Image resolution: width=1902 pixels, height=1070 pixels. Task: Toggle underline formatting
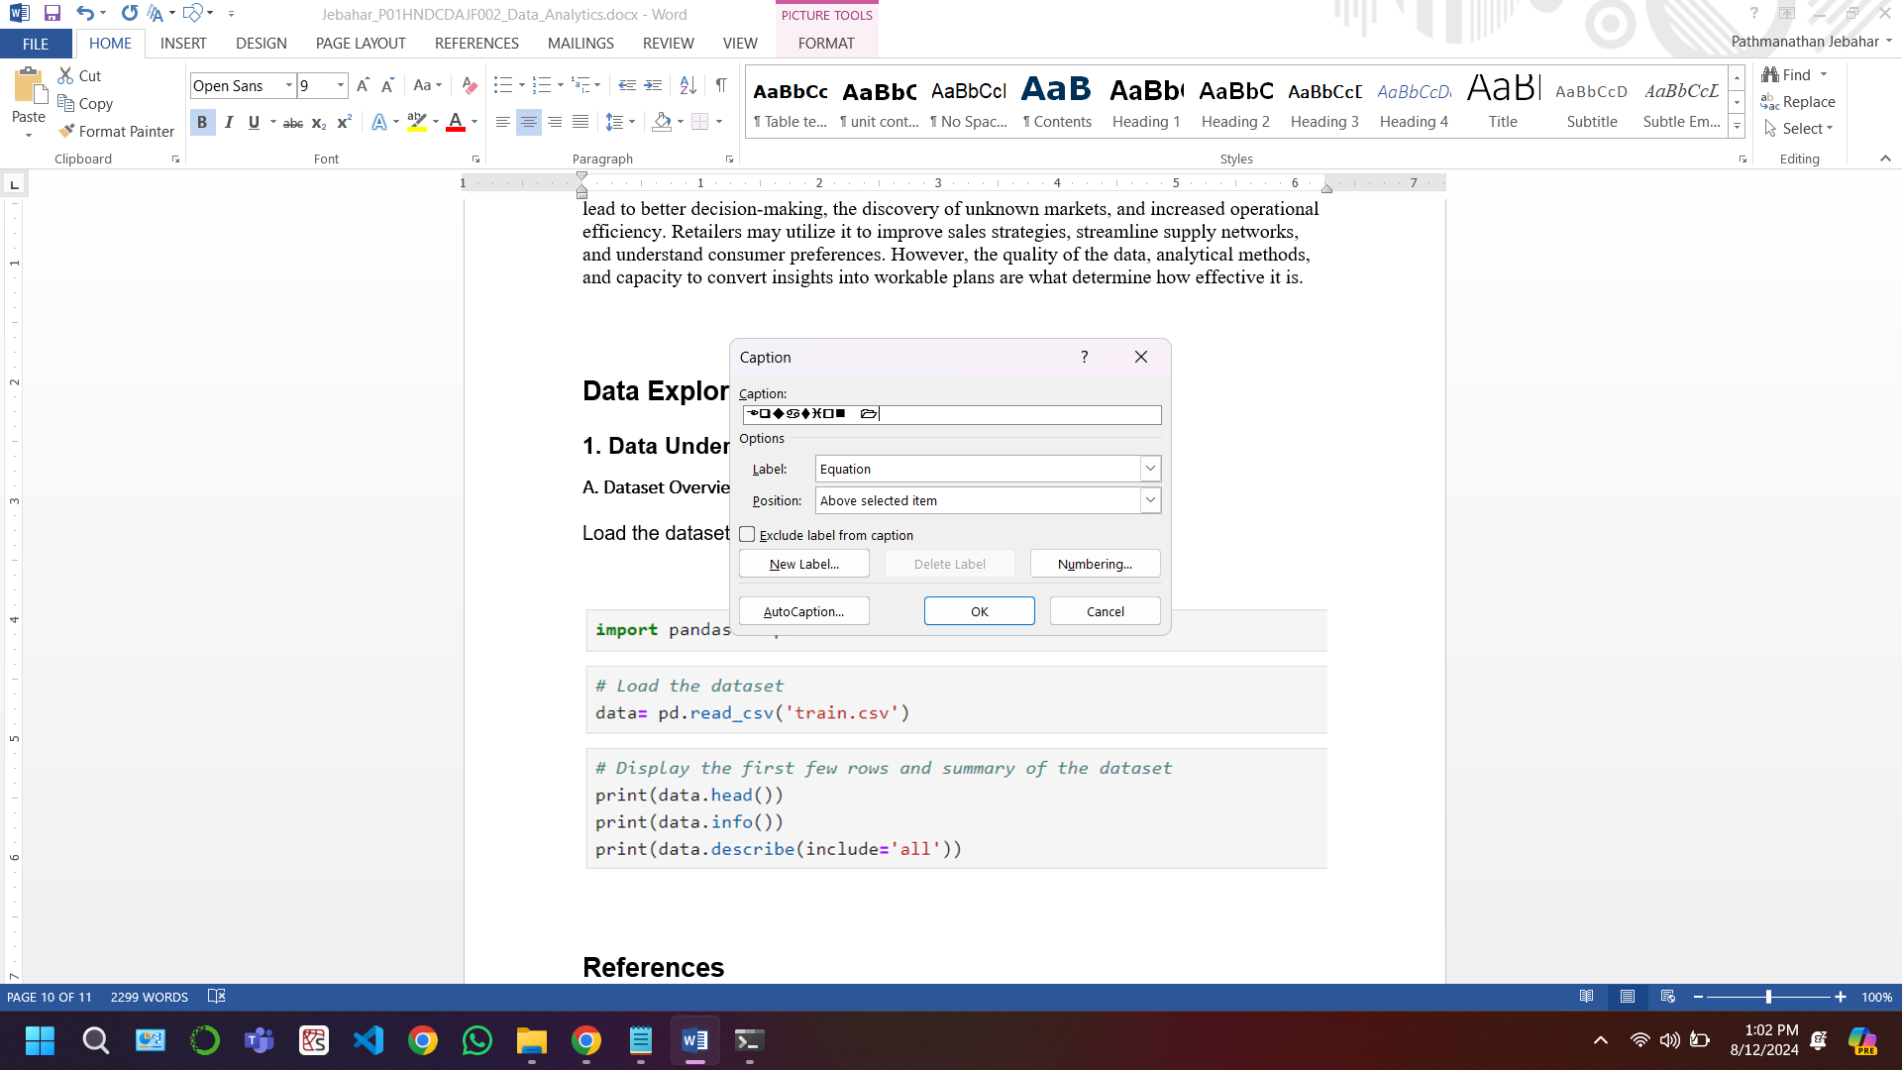pyautogui.click(x=254, y=122)
